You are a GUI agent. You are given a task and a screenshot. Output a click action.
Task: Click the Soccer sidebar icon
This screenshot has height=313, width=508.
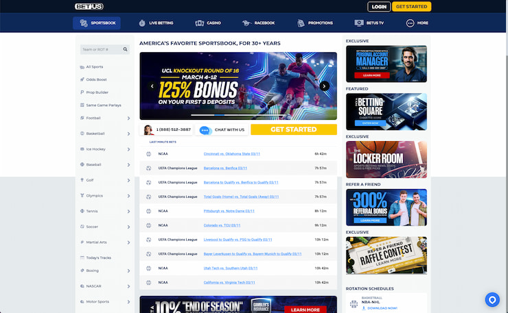click(82, 226)
